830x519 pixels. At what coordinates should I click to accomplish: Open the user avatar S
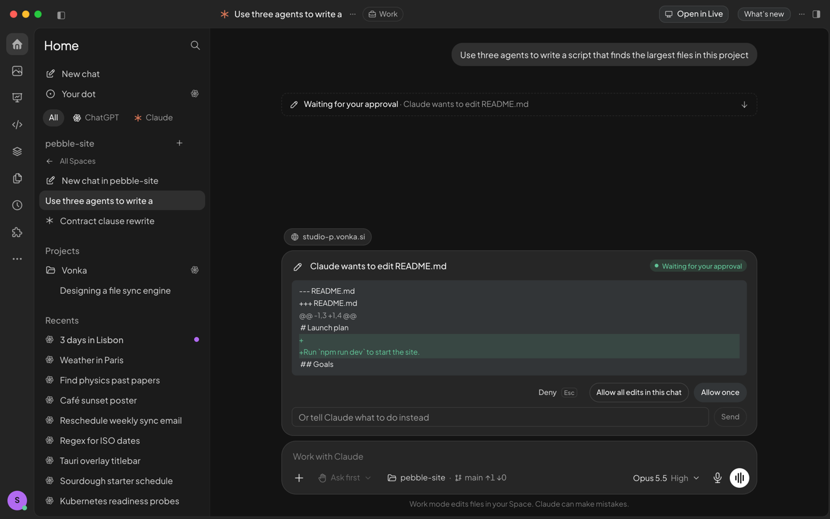(x=17, y=500)
